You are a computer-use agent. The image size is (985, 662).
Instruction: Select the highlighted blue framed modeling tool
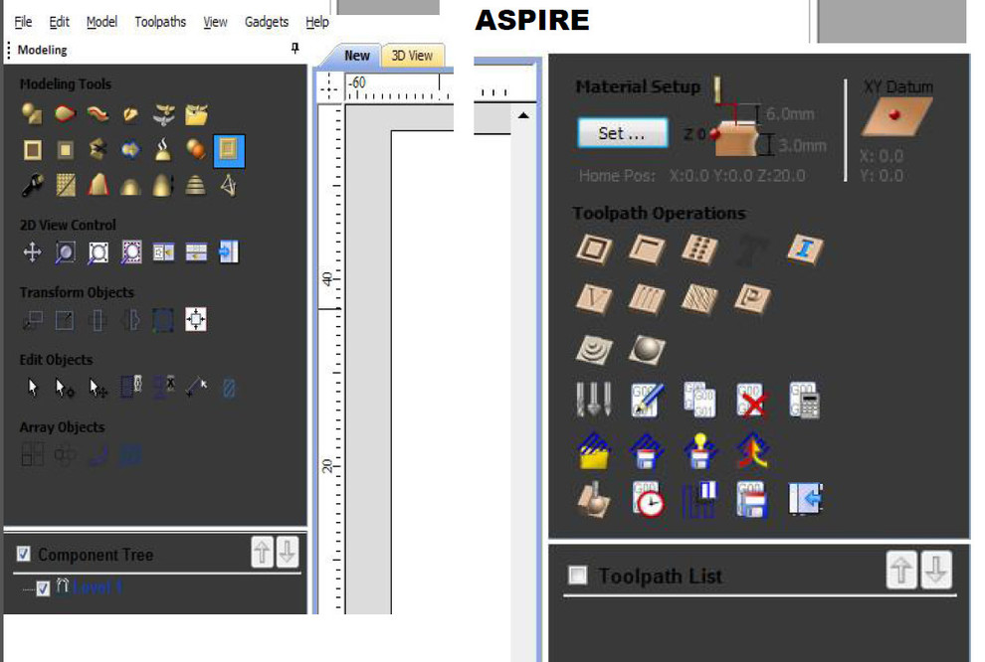(229, 151)
